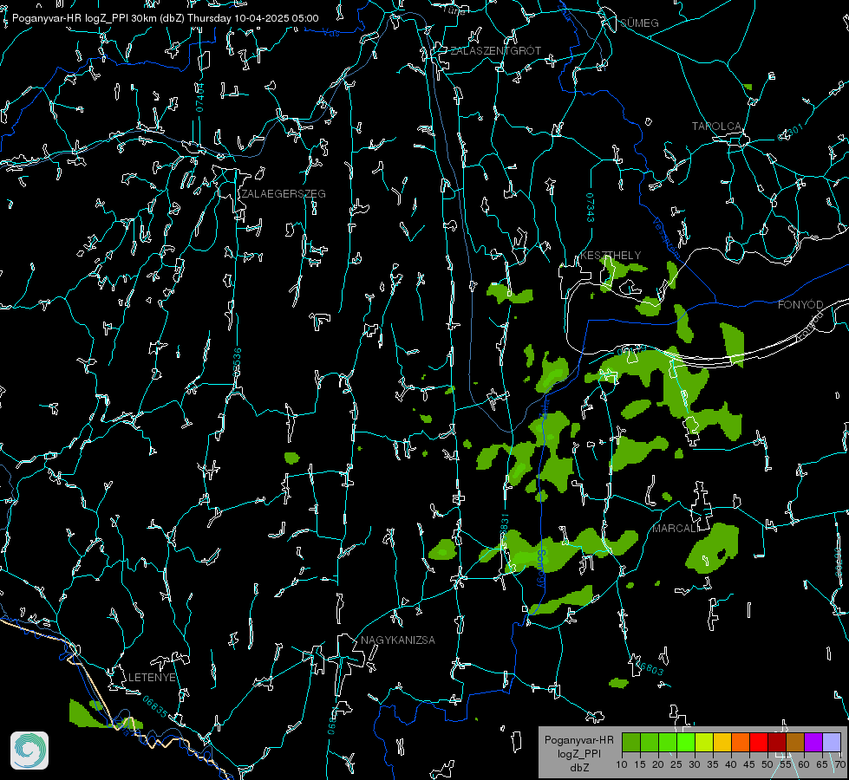
Task: Select the 45–50 dBZ red swatch
Action: point(759,742)
